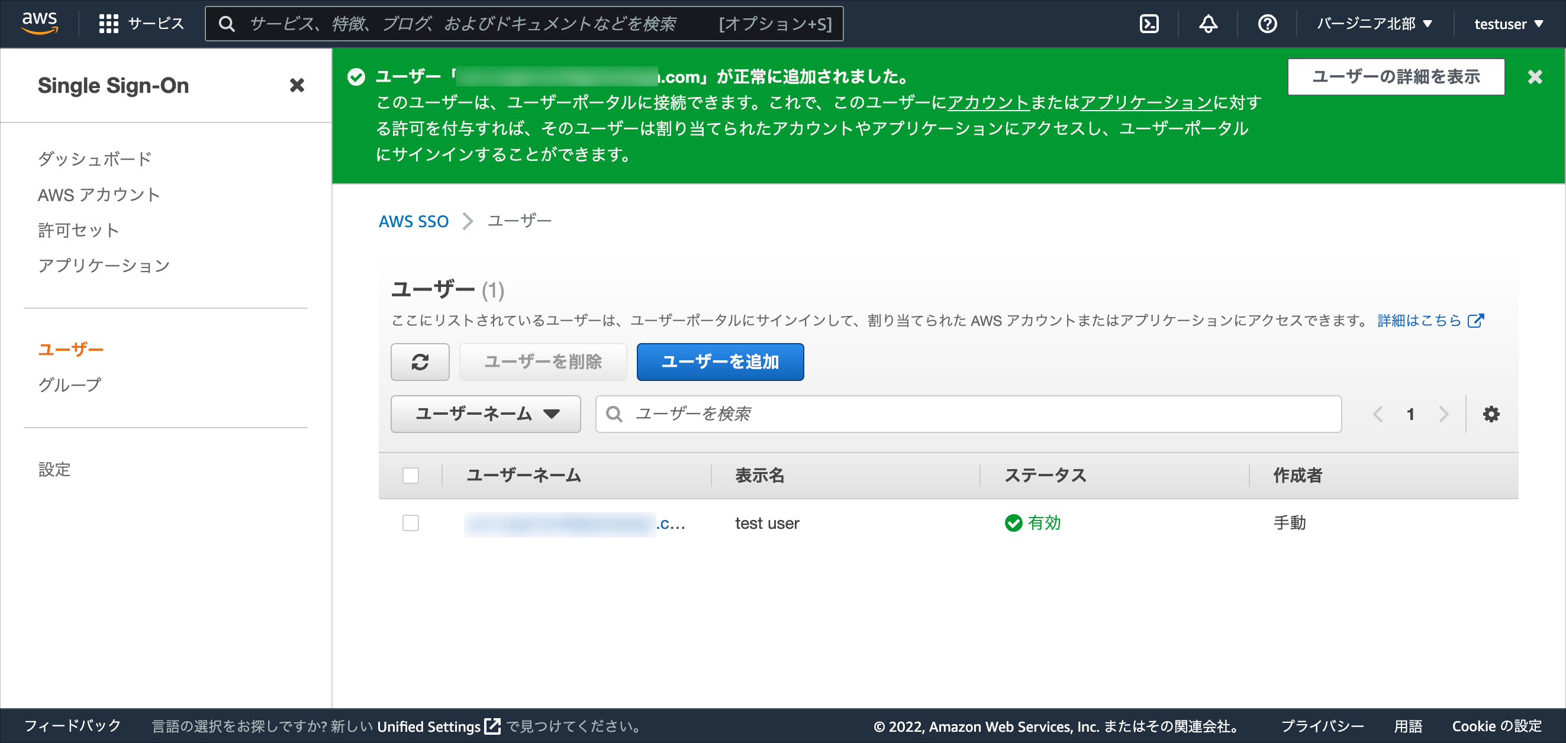
Task: Open the CloudShell terminal icon
Action: (x=1148, y=24)
